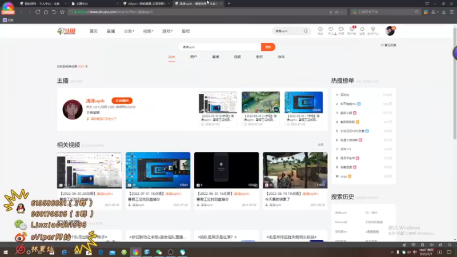Screen dimensions: 457x257
Task: Click the undo/restore closed tab icon
Action: pyautogui.click(x=54, y=12)
